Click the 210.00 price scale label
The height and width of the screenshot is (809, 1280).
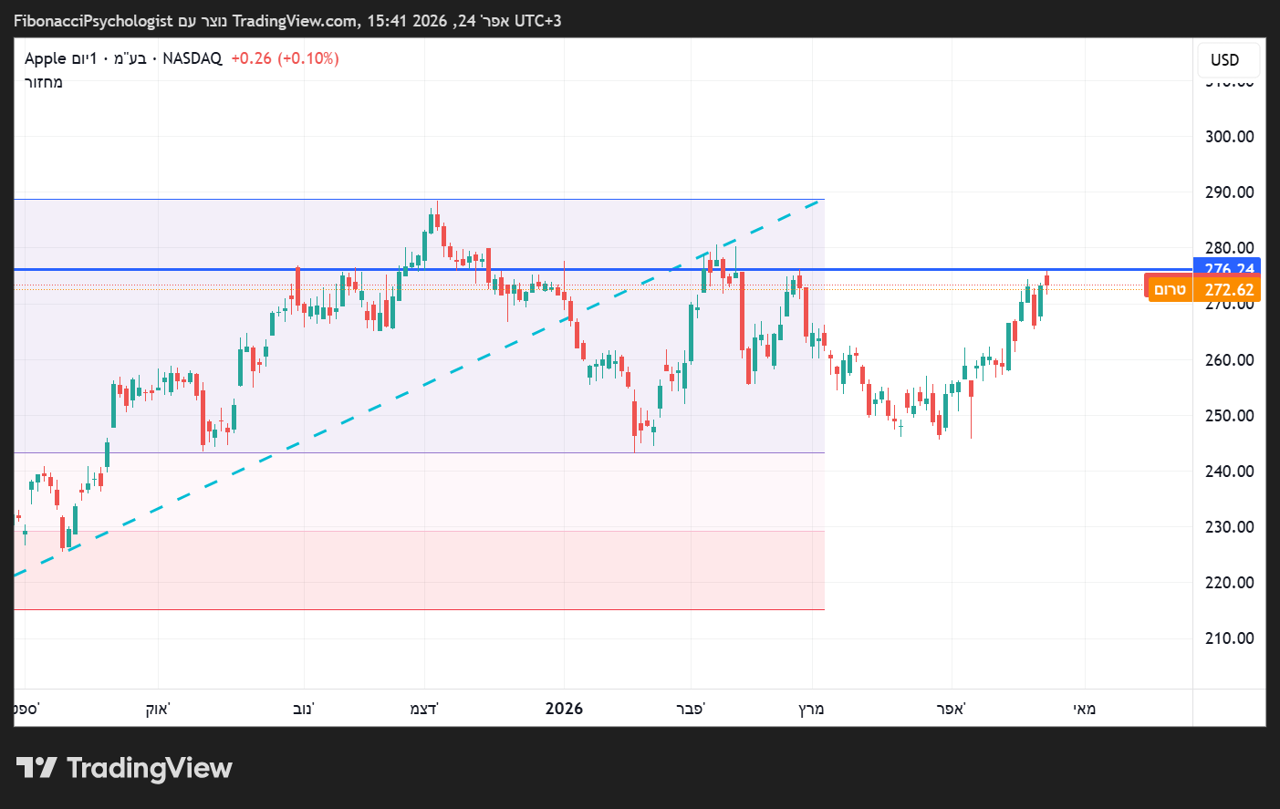(1229, 638)
